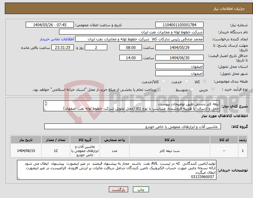Screen dimensions: 253x198
Task: Click the چاپ (print) button
Action: click(x=141, y=189)
